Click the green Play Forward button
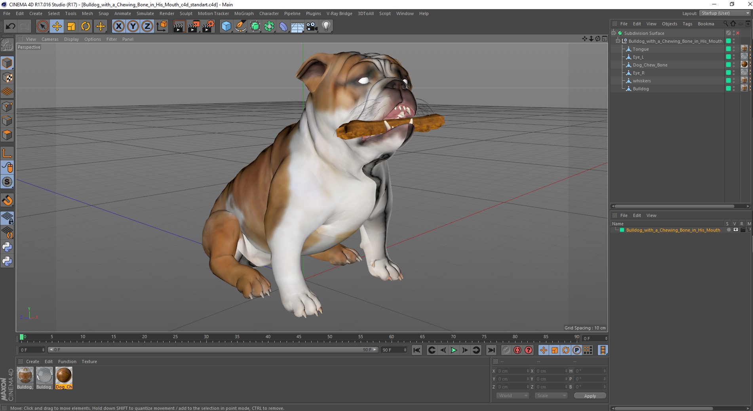Image resolution: width=753 pixels, height=411 pixels. [x=454, y=350]
